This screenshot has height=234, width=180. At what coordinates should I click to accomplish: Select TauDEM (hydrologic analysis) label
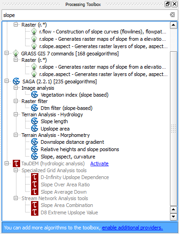(53, 163)
